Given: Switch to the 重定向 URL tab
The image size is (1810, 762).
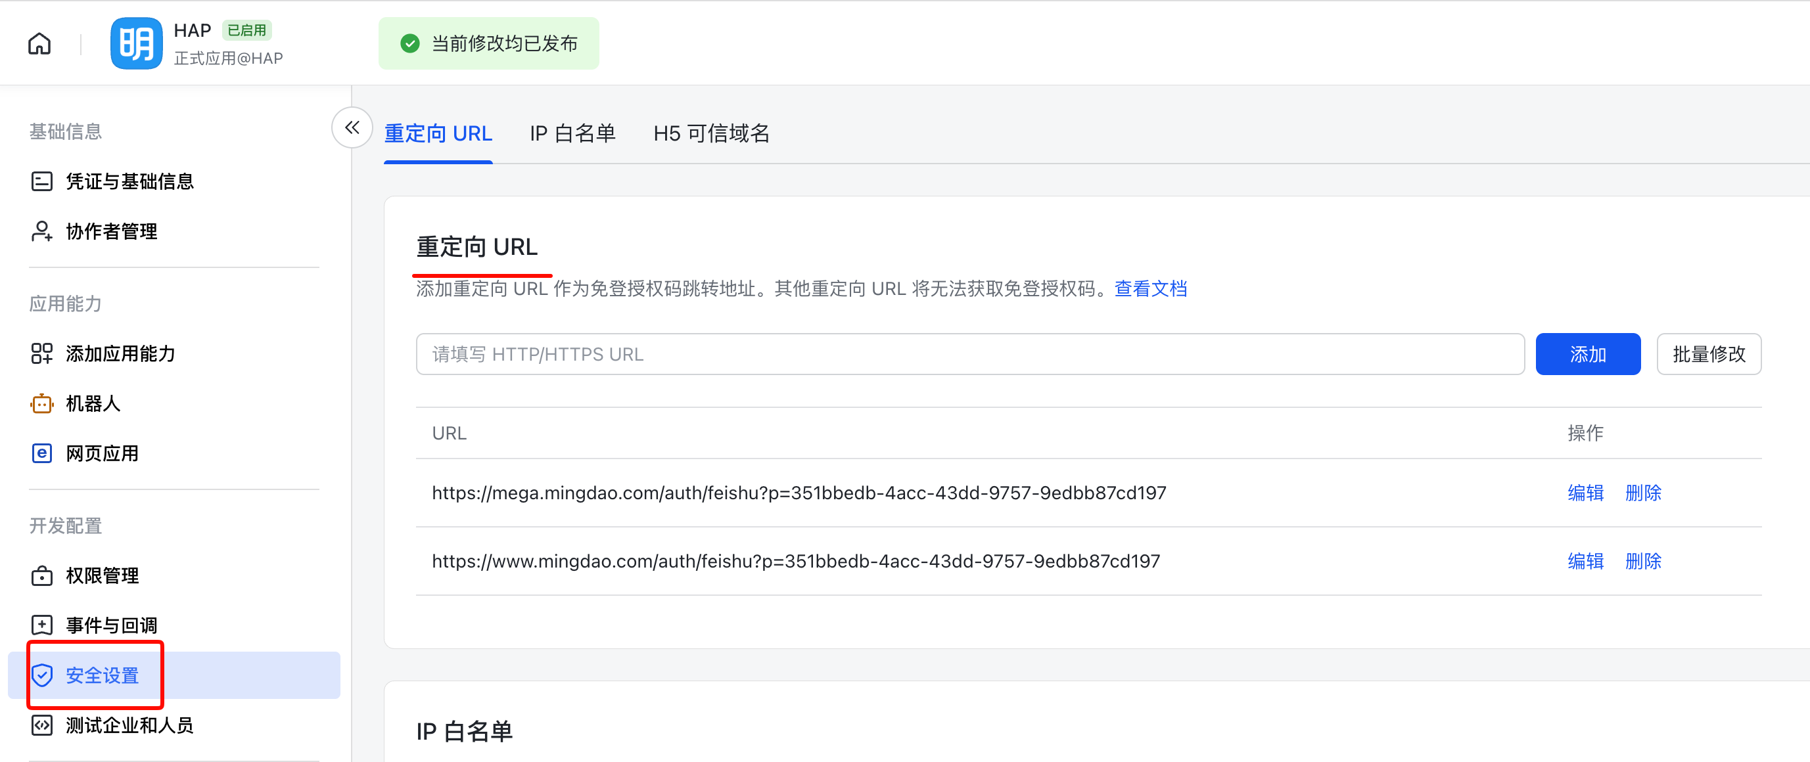Looking at the screenshot, I should pos(438,133).
